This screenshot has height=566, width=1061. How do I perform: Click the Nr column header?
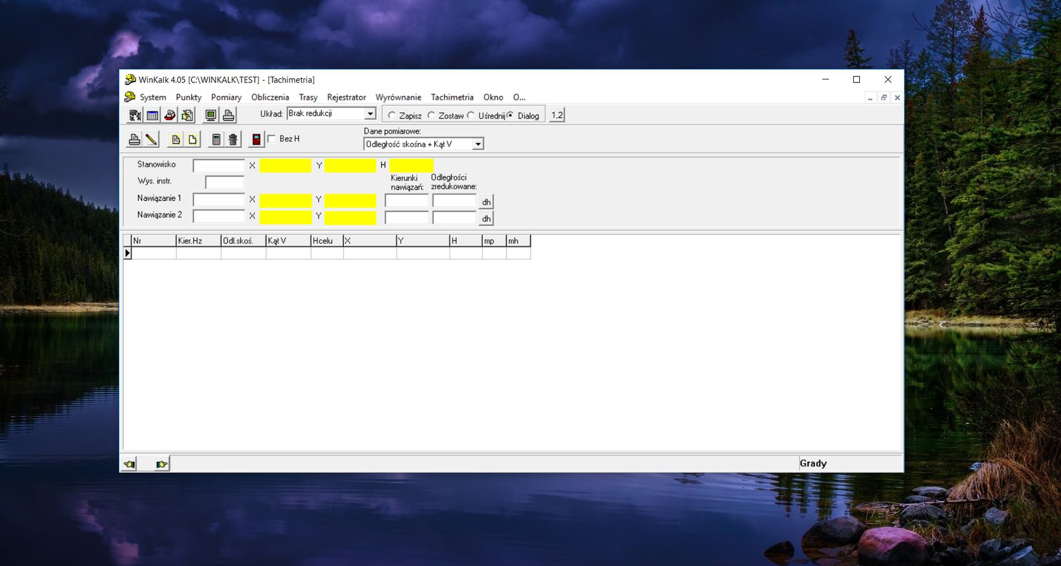(x=154, y=241)
